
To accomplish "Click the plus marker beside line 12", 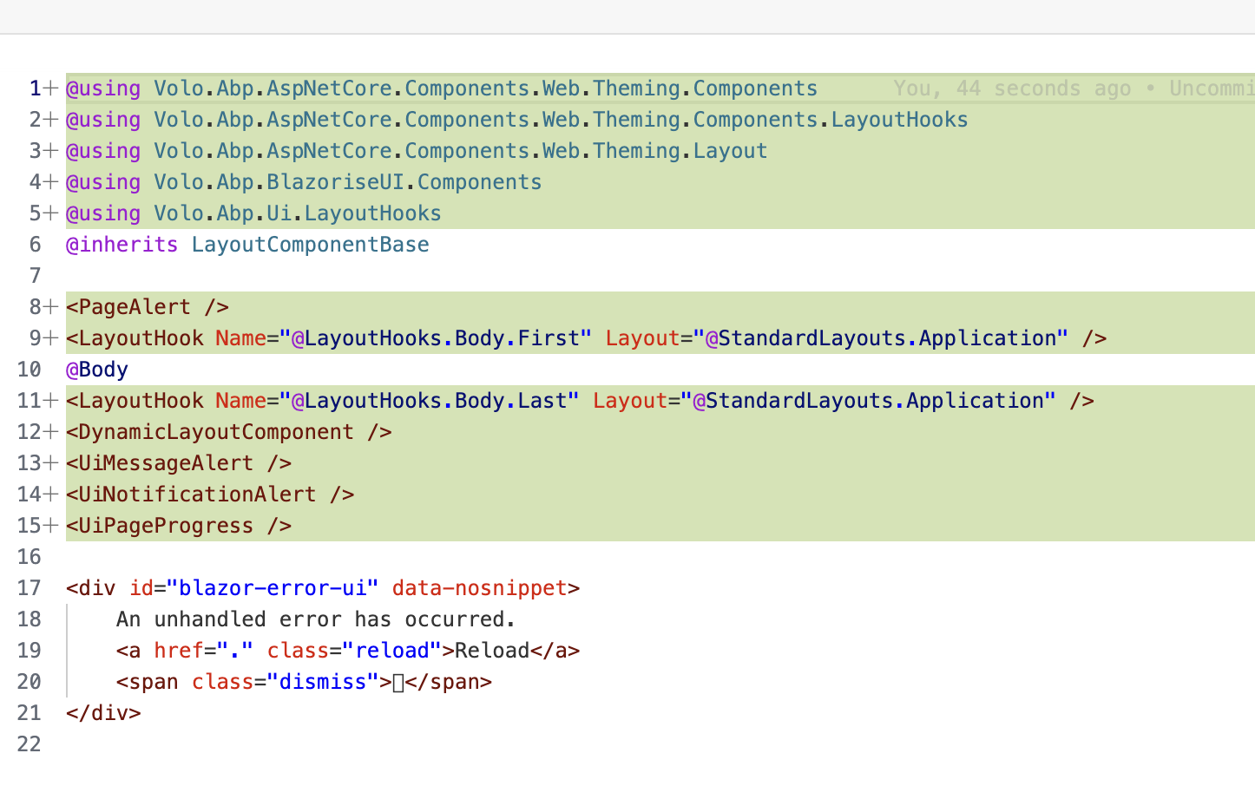I will (x=51, y=432).
